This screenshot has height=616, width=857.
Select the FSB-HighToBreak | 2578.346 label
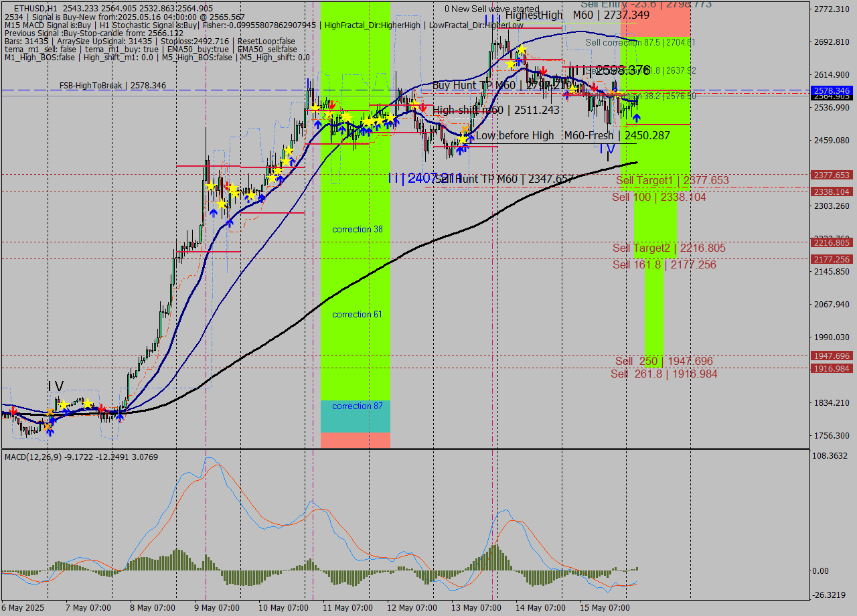[112, 86]
